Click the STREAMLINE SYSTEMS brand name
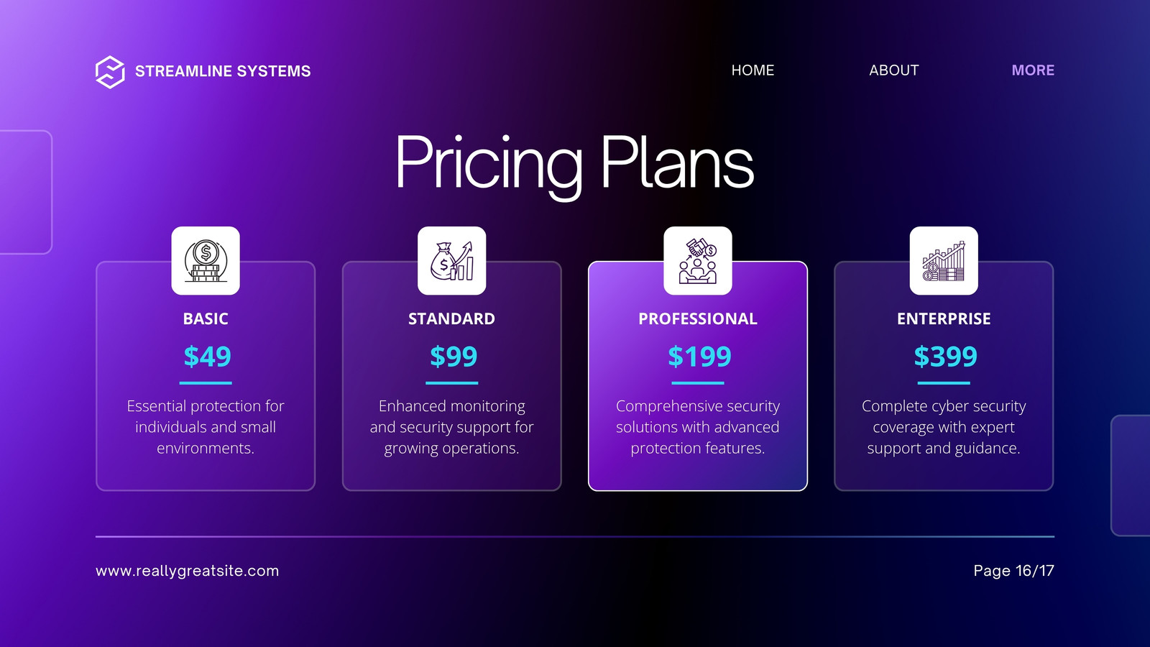Screen dimensions: 1150x647 tap(223, 71)
